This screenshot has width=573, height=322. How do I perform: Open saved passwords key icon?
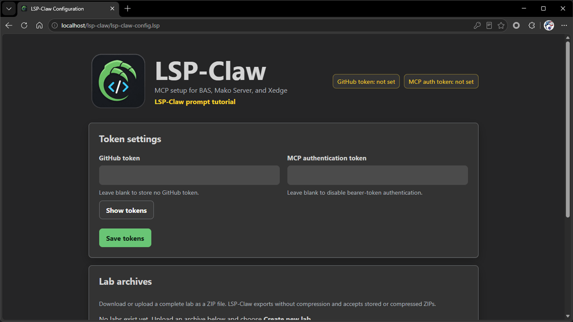click(477, 25)
